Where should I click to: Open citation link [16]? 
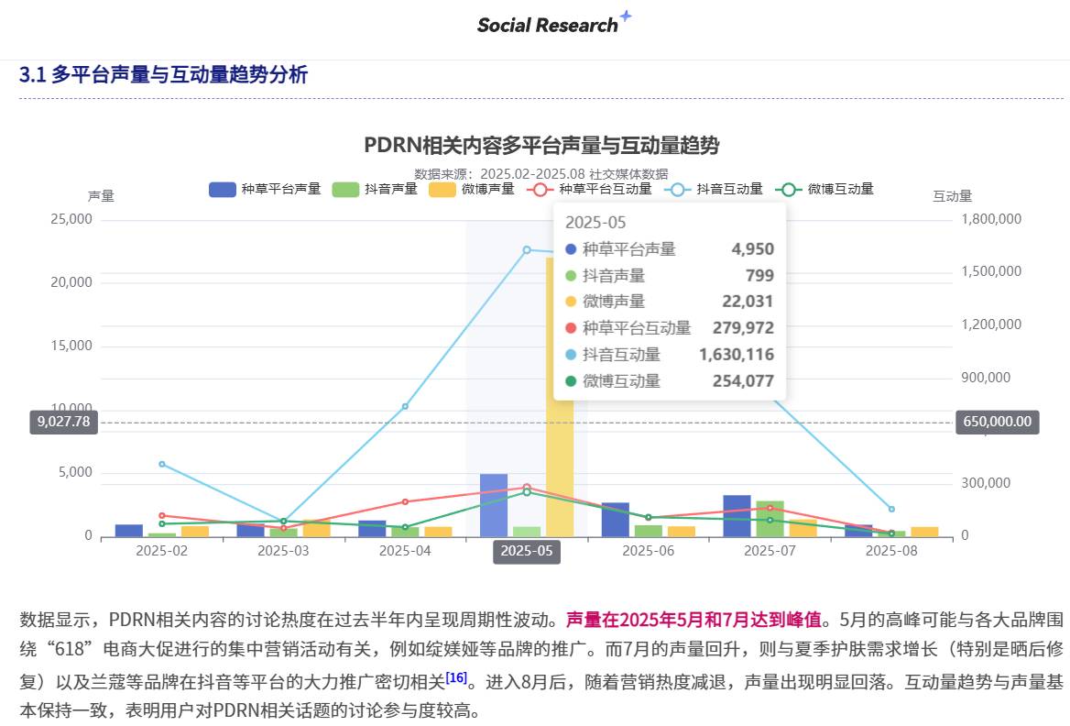click(456, 677)
